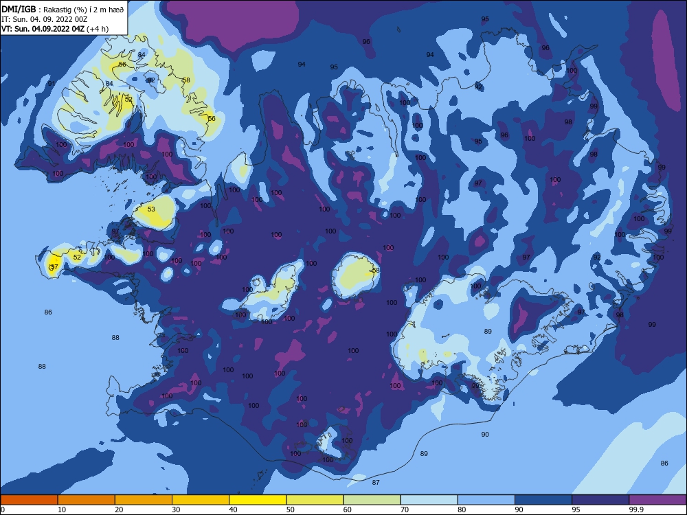This screenshot has width=687, height=515.
Task: Click the 'IT: Sun. 04. 09. 2022 00Z' line
Action: pyautogui.click(x=45, y=19)
